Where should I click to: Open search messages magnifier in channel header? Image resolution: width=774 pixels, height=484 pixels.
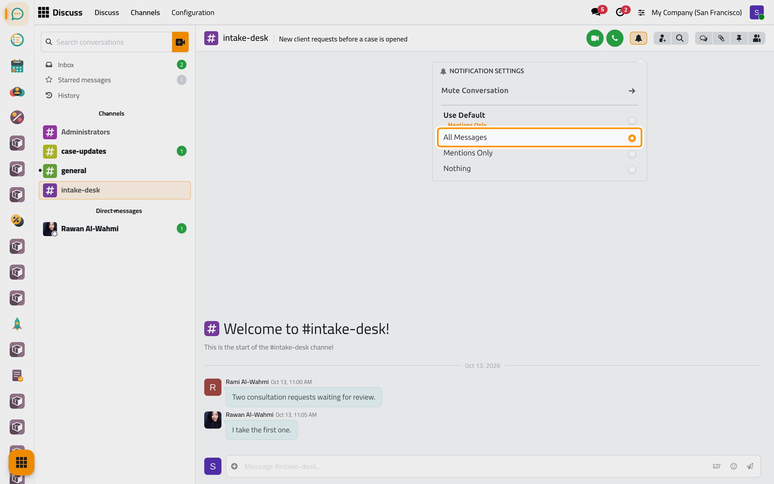point(680,38)
